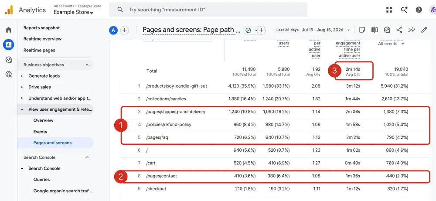The height and width of the screenshot is (201, 436).
Task: Open the Help question mark icon
Action: (x=419, y=10)
